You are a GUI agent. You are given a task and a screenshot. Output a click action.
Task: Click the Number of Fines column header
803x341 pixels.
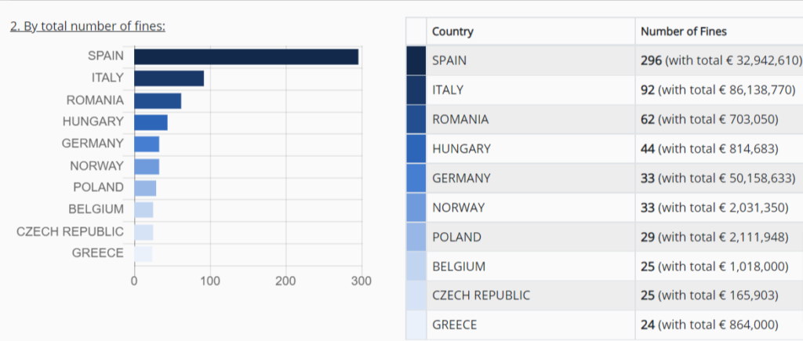[x=719, y=31]
